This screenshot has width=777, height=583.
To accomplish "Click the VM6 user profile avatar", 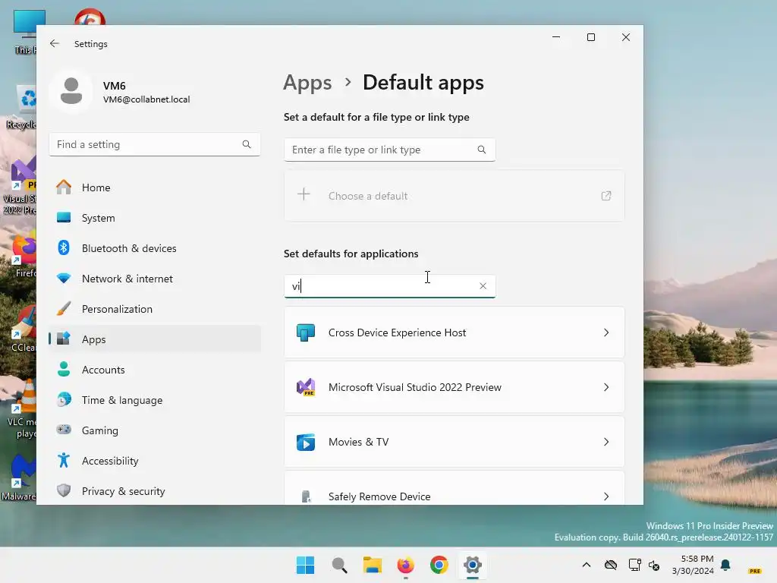I will pos(71,91).
